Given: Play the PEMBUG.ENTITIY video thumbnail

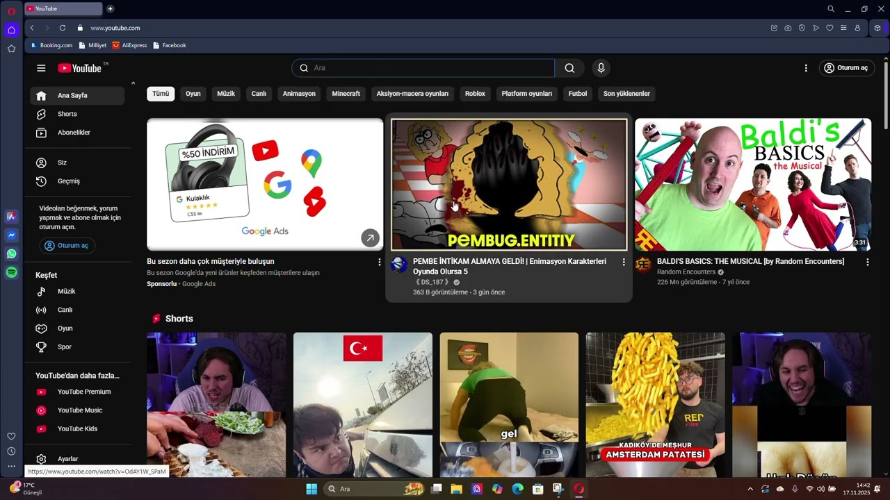Looking at the screenshot, I should pyautogui.click(x=509, y=184).
